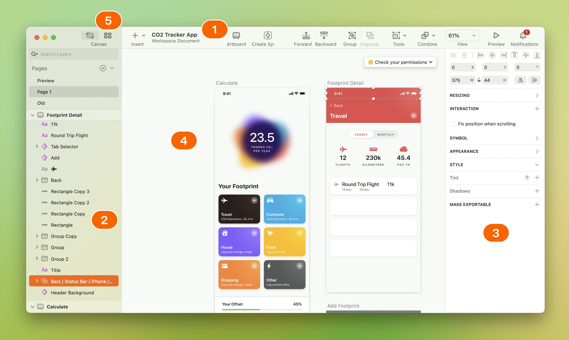Image resolution: width=569 pixels, height=340 pixels.
Task: Switch the Components View icon next to Canvas
Action: click(x=108, y=35)
